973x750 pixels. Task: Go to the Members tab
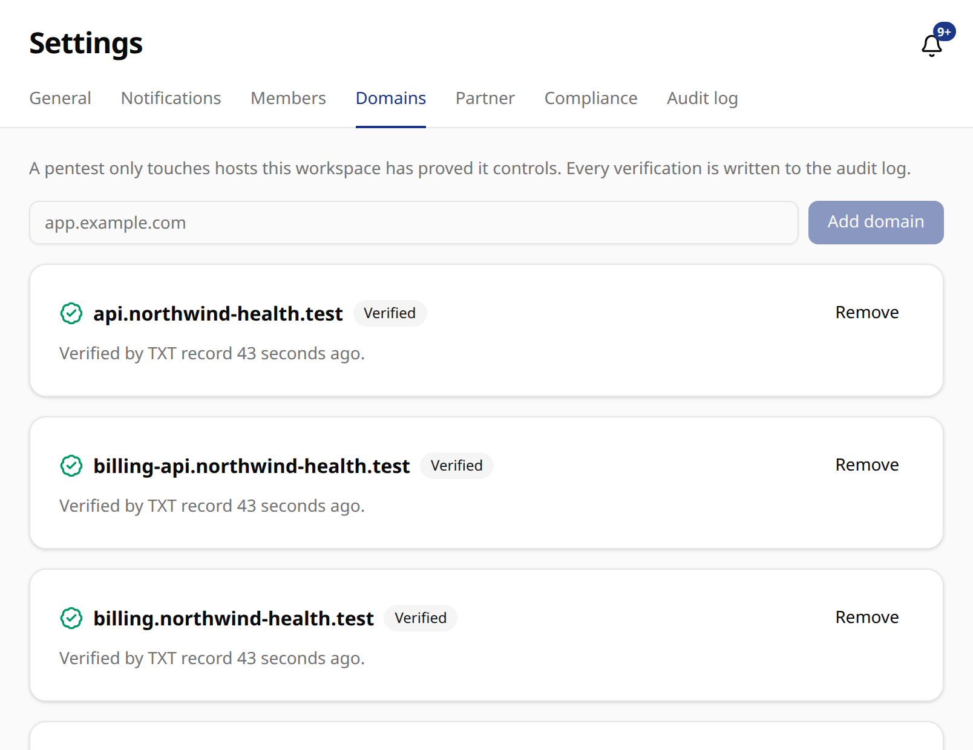pyautogui.click(x=288, y=98)
